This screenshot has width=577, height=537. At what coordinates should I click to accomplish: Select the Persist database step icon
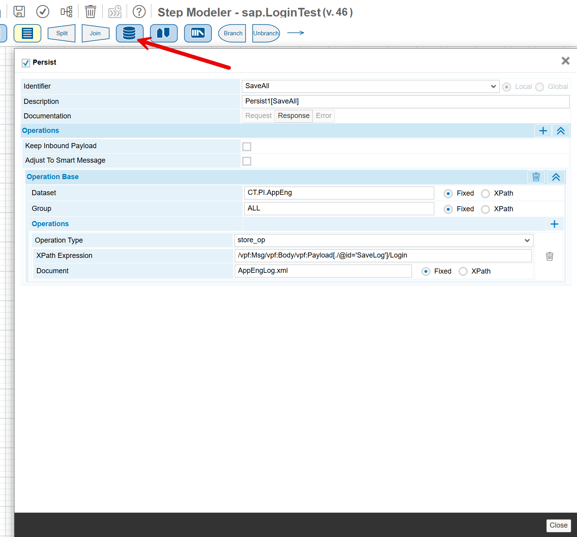[129, 33]
